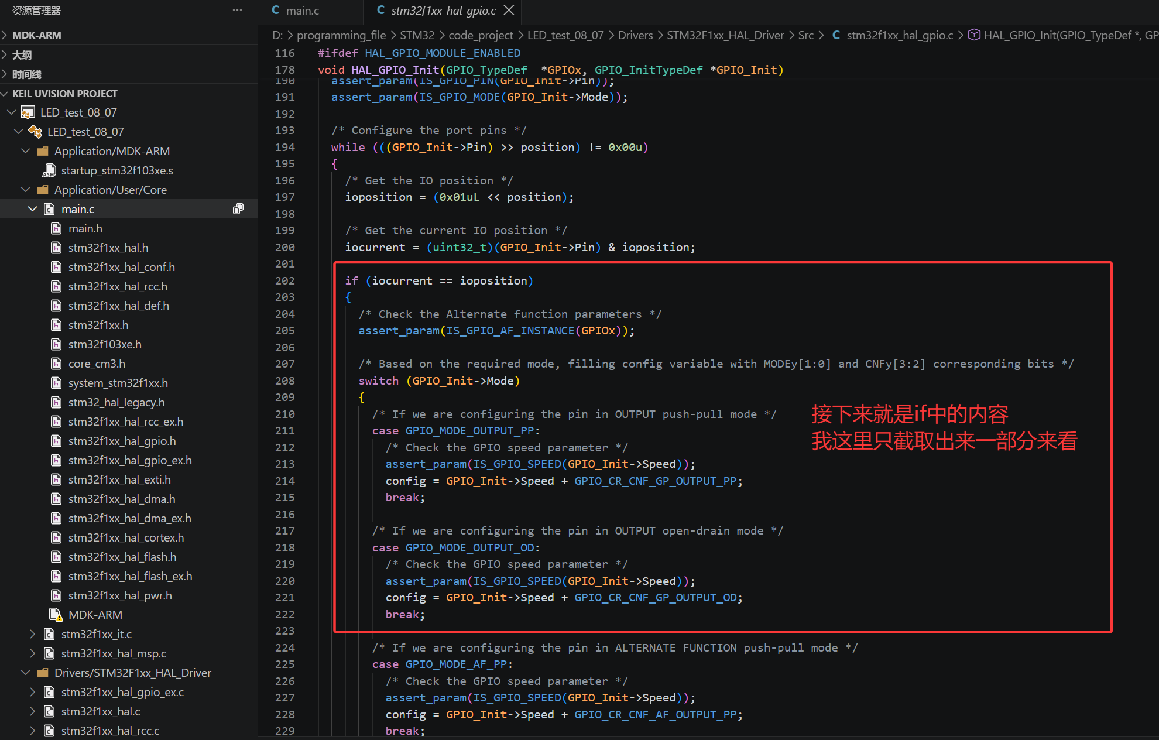Open stm32f1xx_hal_gpio_ex.h header file
The width and height of the screenshot is (1159, 740).
click(x=130, y=460)
